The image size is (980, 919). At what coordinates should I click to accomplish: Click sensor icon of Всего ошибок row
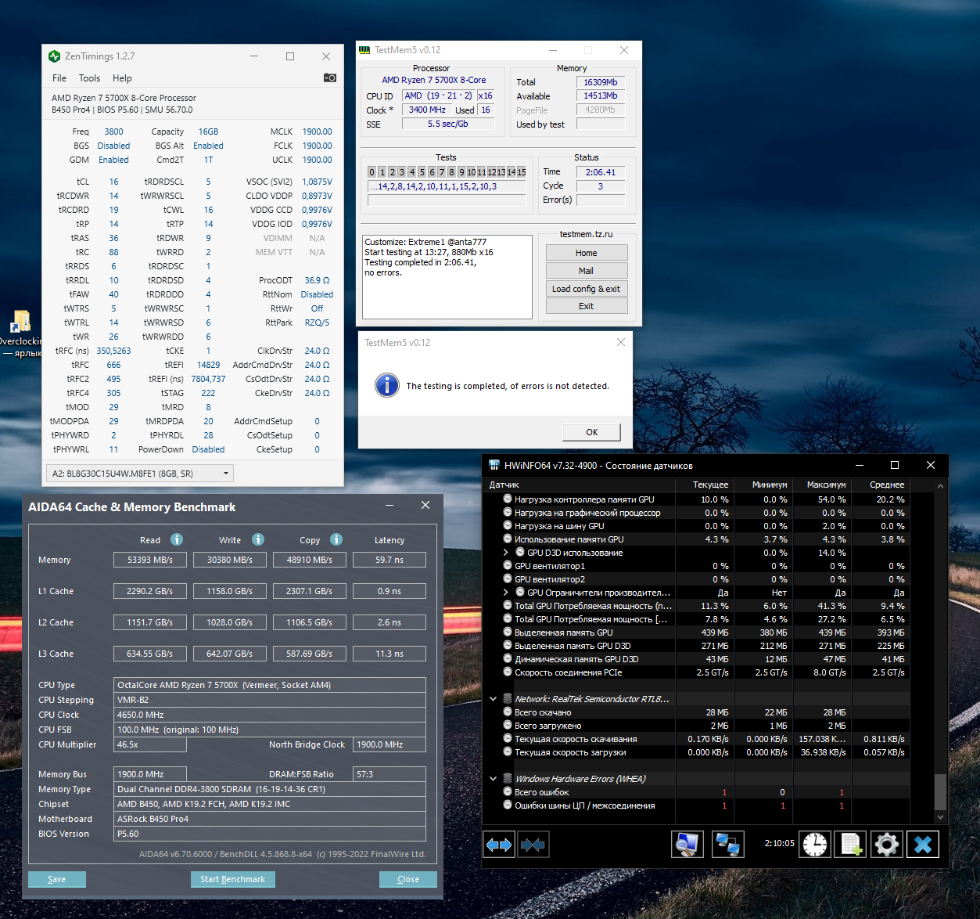point(508,791)
